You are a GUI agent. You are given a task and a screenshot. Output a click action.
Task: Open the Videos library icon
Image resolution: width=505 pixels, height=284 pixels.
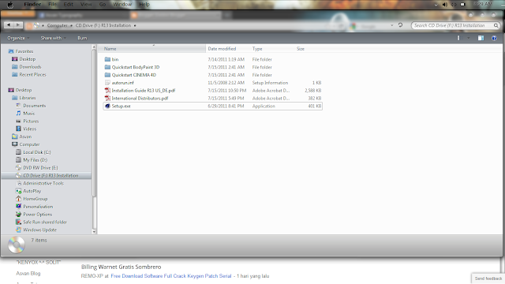18,129
